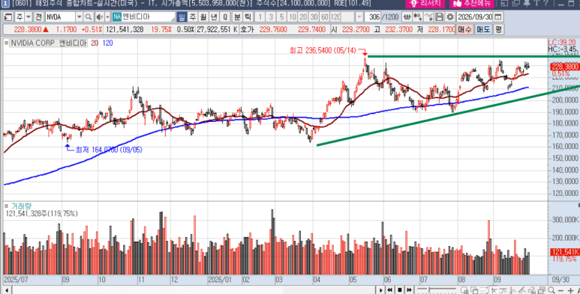Click the 최저 164.0700 low price label
Screen dimensions: 580x294
point(109,150)
